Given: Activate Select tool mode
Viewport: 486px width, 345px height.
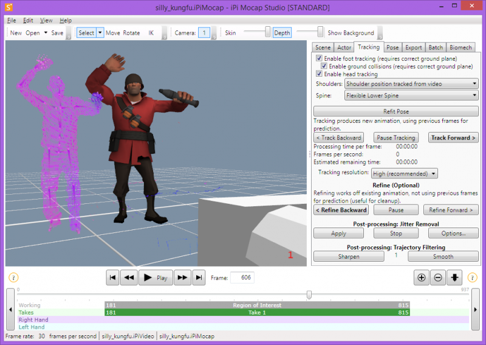Looking at the screenshot, I should pos(86,33).
